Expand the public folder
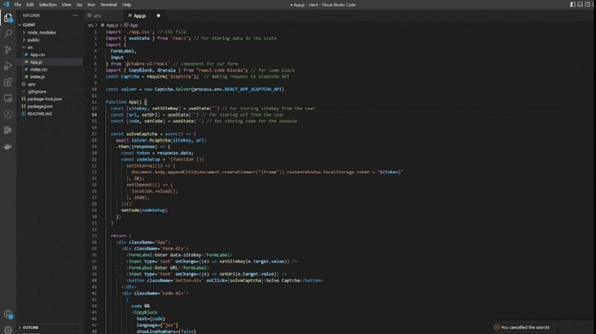 pos(34,39)
